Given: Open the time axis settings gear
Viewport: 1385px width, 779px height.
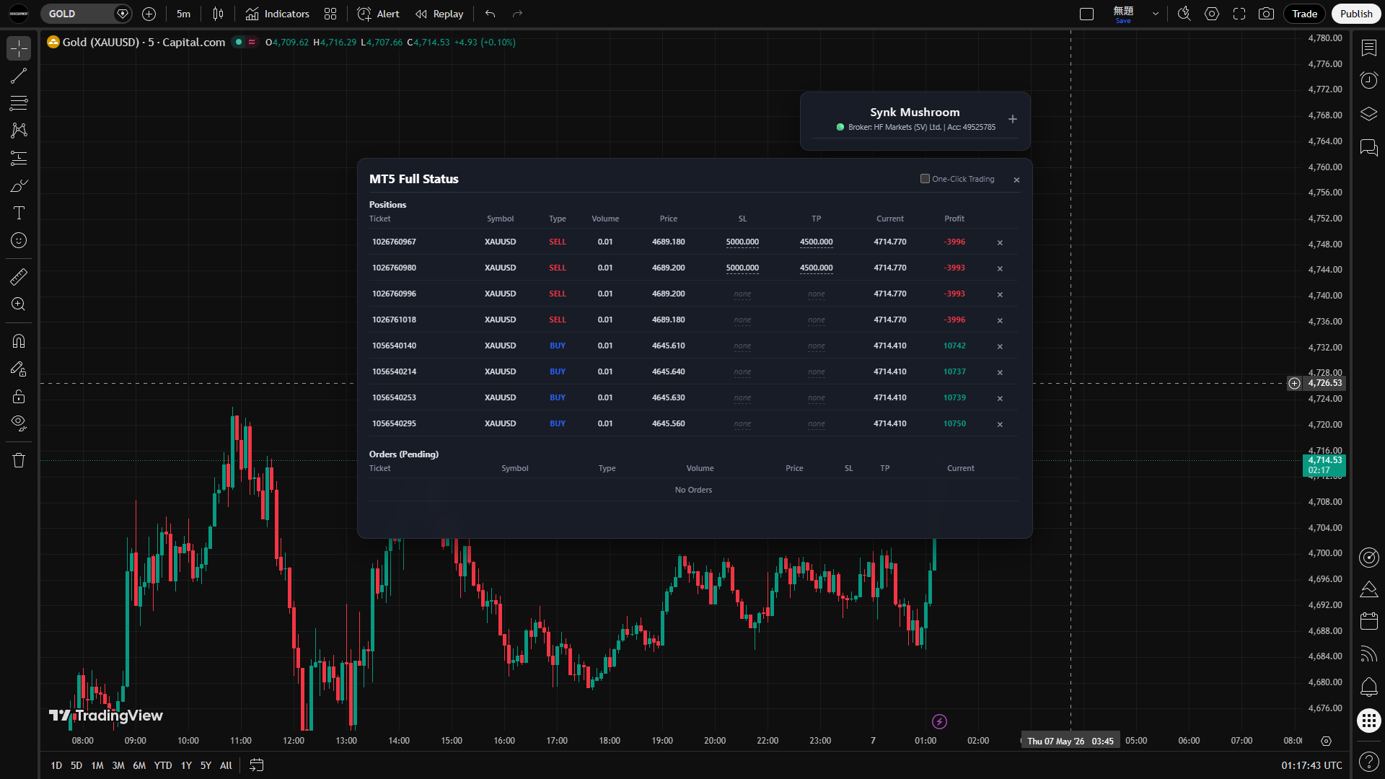Looking at the screenshot, I should tap(1326, 741).
